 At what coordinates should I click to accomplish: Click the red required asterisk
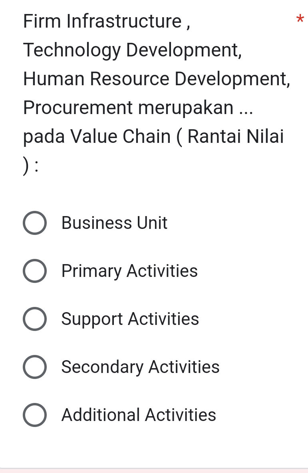300,19
